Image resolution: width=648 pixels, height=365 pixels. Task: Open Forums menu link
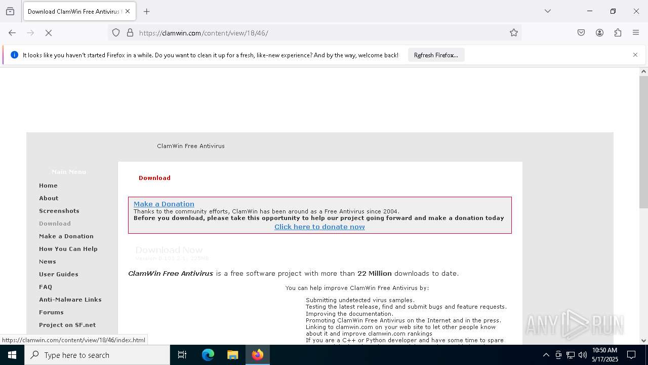point(51,312)
